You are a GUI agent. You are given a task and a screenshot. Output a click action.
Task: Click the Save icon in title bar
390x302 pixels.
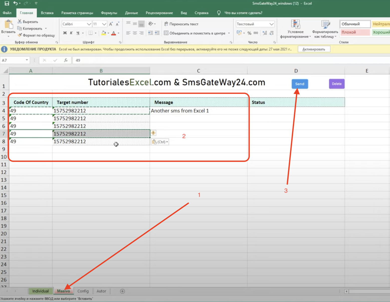click(7, 3)
